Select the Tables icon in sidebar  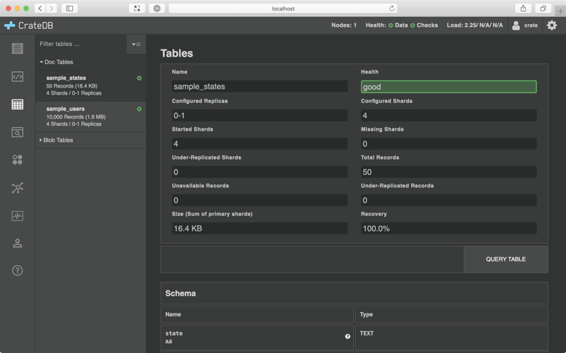(17, 104)
